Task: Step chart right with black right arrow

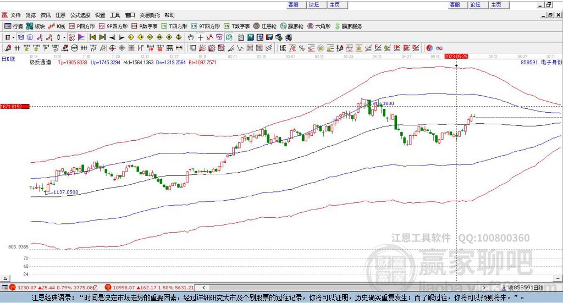Action: coord(122,37)
